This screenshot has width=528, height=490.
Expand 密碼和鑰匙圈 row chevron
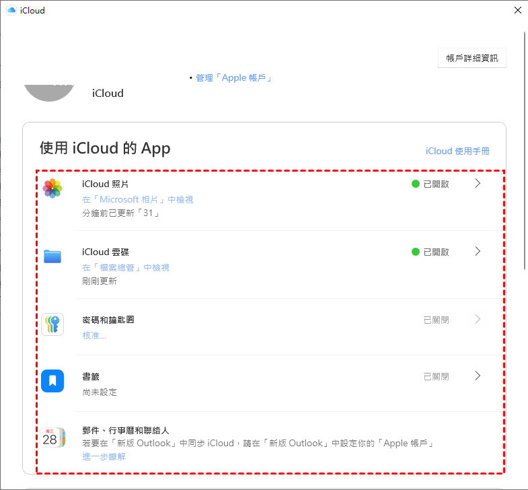pyautogui.click(x=478, y=319)
